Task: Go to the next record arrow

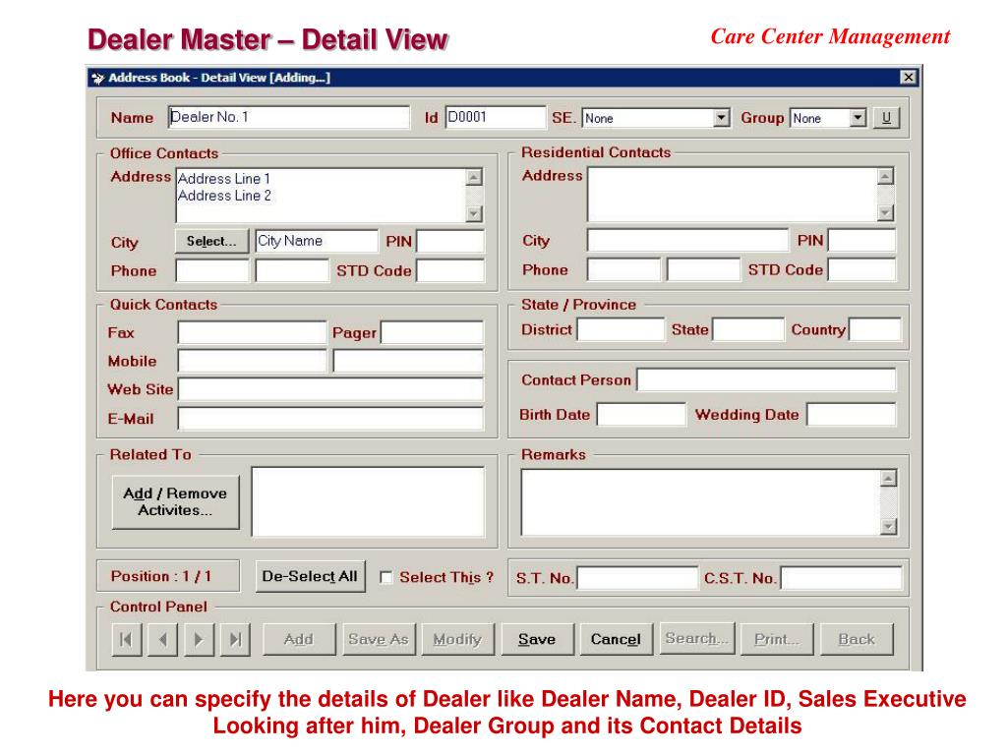Action: (199, 639)
